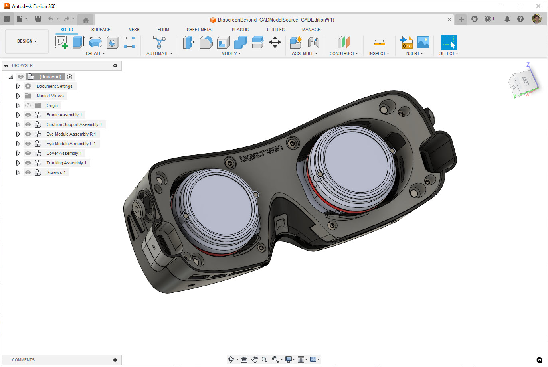Select the Measure tool
Screen dimensions: 548x367
[379, 42]
